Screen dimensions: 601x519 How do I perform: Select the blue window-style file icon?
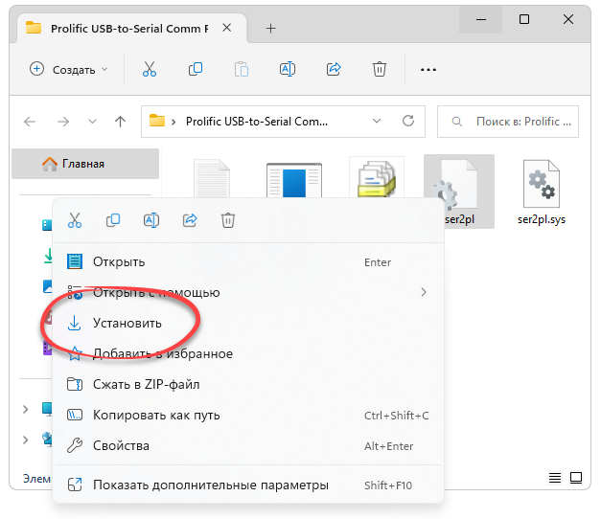tap(294, 180)
